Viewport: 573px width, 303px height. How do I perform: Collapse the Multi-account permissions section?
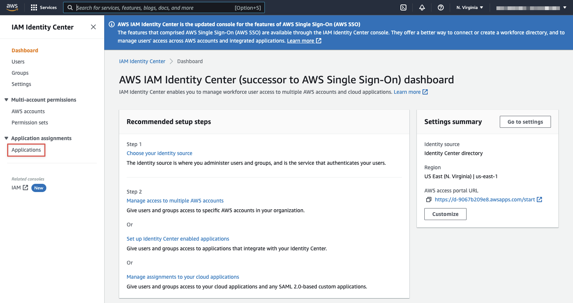pos(6,100)
